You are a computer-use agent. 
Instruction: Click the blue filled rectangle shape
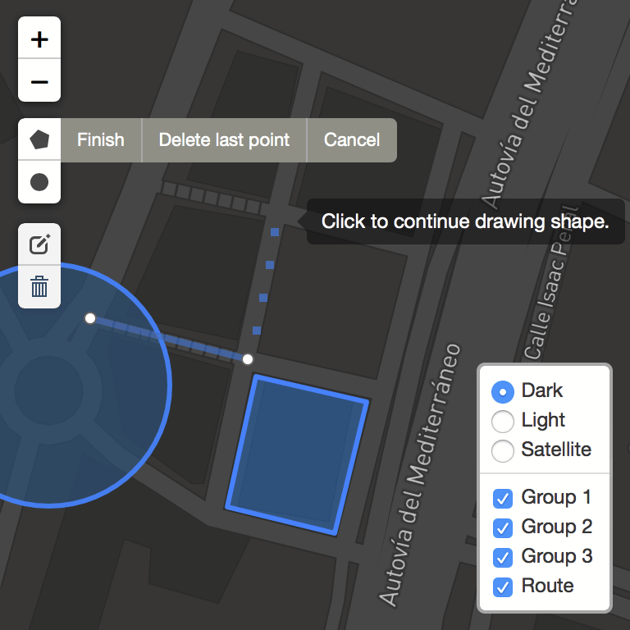297,454
